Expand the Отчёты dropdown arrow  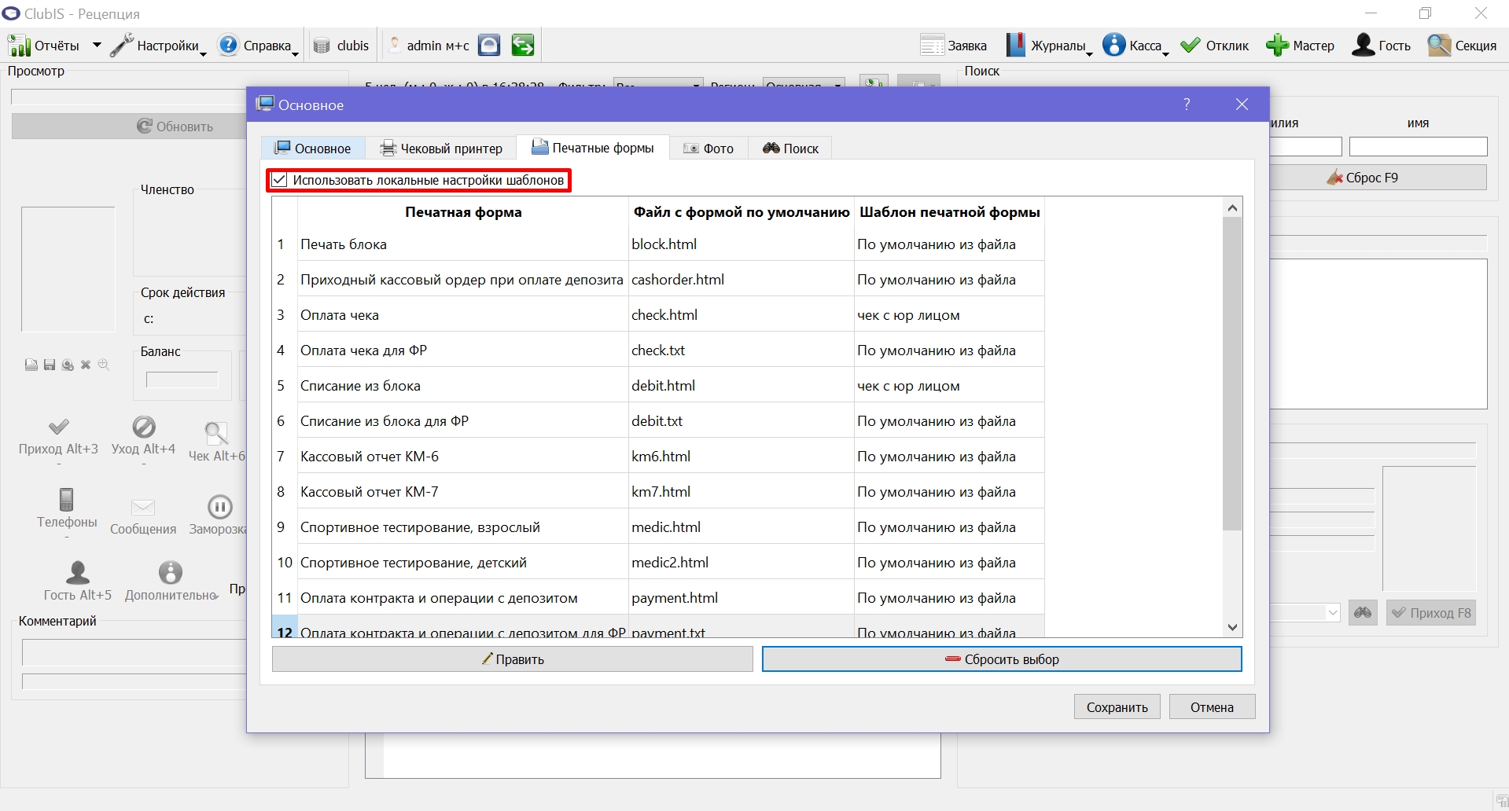click(97, 46)
